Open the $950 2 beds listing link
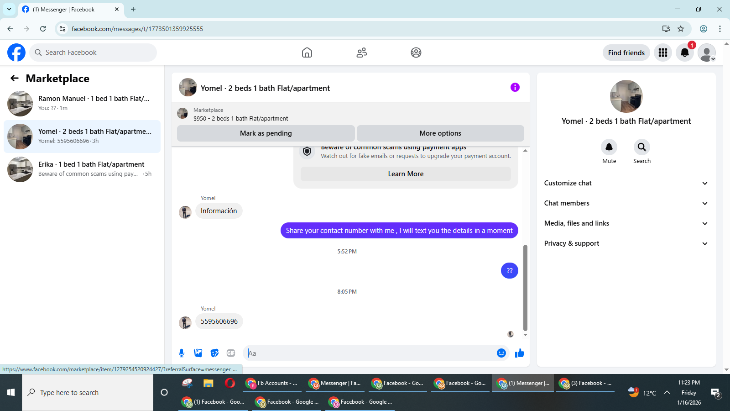This screenshot has width=730, height=411. (x=240, y=118)
